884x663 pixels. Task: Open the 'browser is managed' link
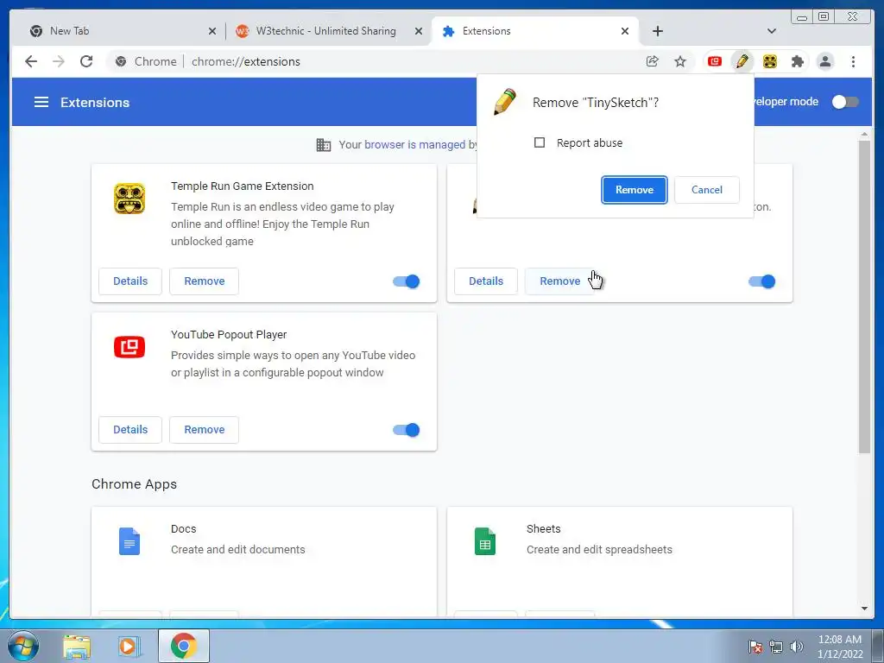pos(415,145)
